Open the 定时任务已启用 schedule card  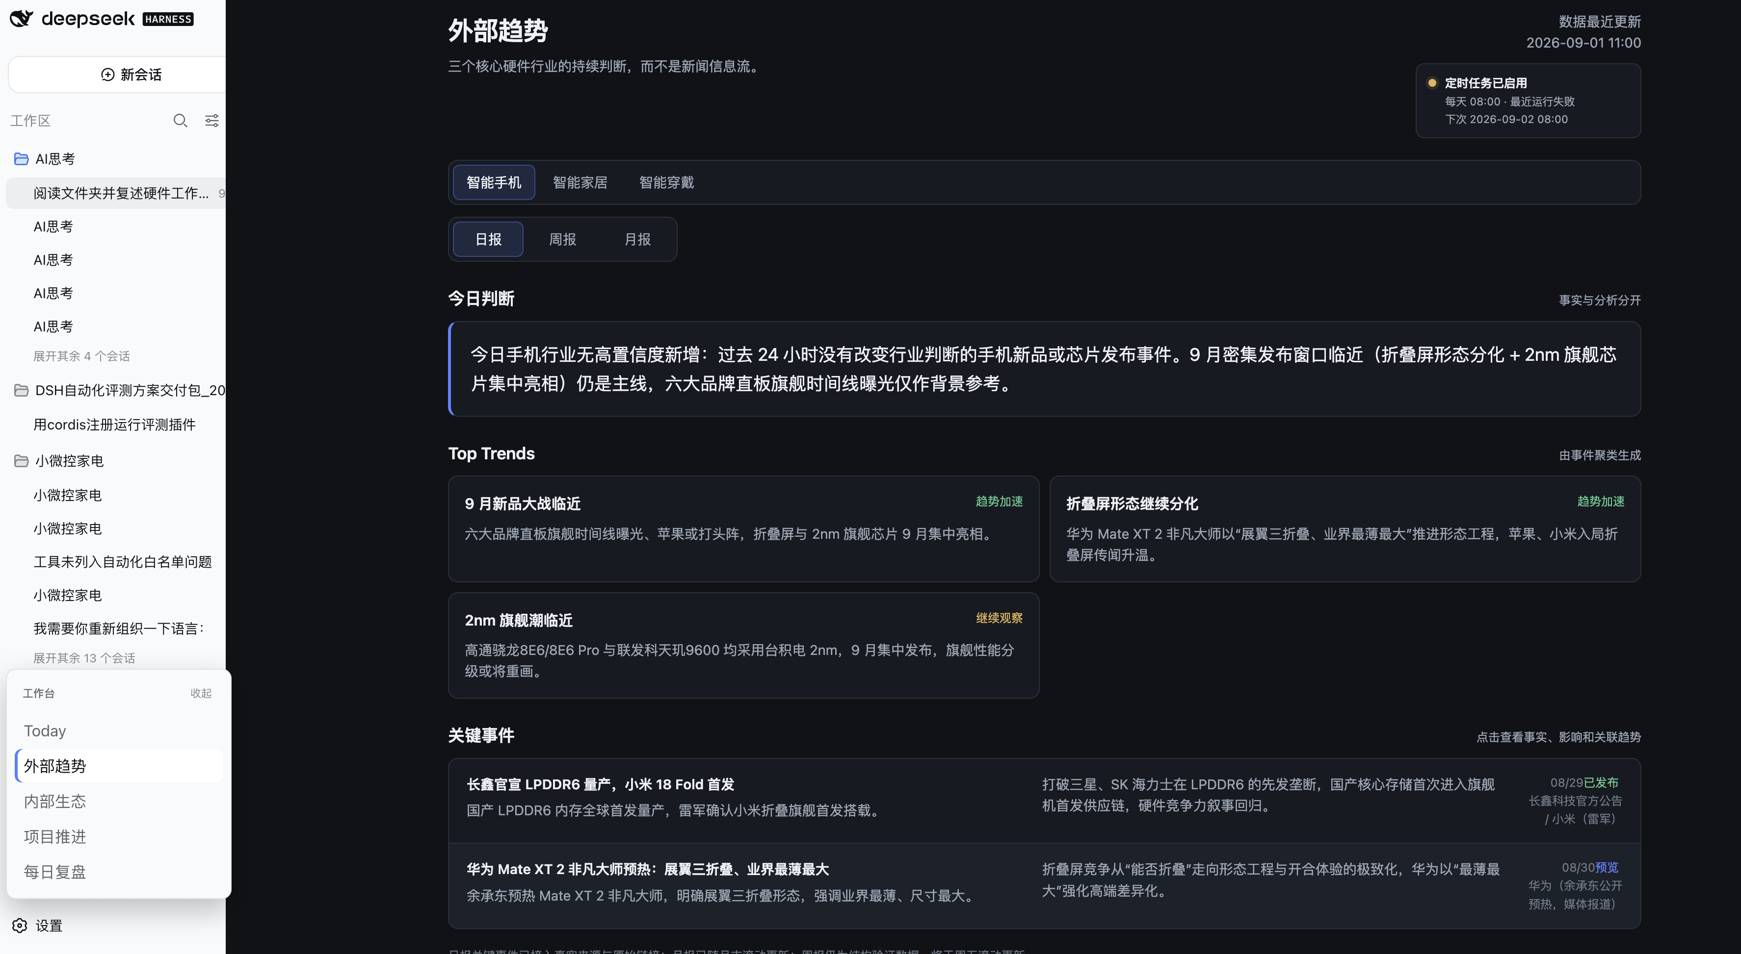1528,100
